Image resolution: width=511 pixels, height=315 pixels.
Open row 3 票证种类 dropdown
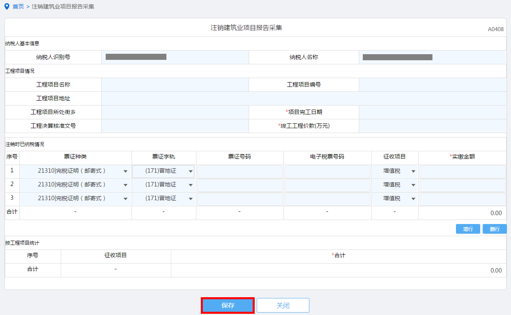click(x=76, y=199)
